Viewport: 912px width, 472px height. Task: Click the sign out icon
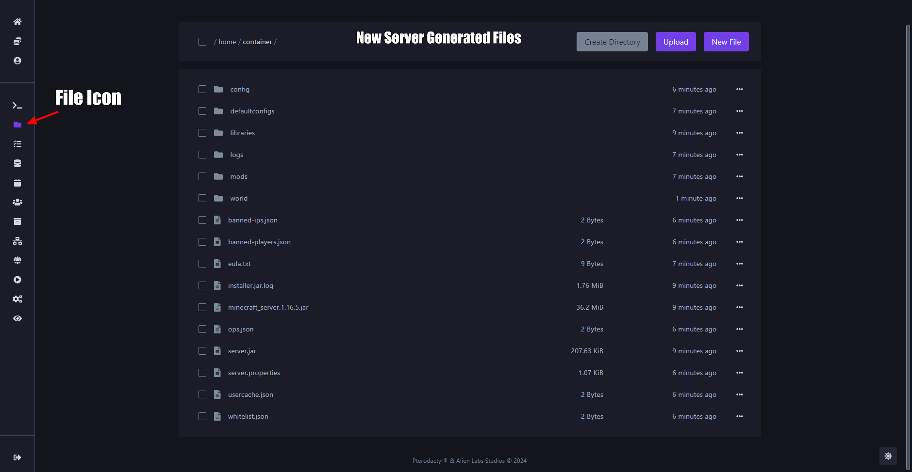[17, 457]
